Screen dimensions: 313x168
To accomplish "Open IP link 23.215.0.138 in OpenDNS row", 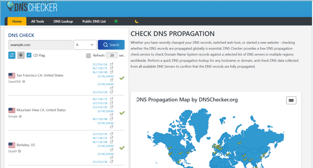I will pos(100,64).
